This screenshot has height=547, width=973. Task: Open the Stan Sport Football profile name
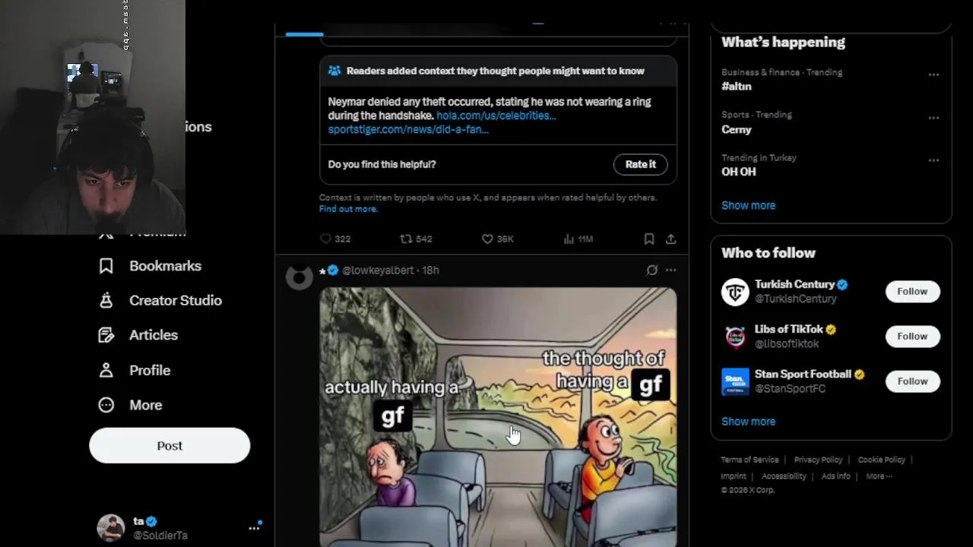tap(803, 374)
